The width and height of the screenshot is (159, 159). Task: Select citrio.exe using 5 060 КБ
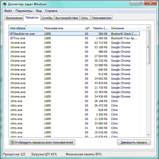click(74, 128)
